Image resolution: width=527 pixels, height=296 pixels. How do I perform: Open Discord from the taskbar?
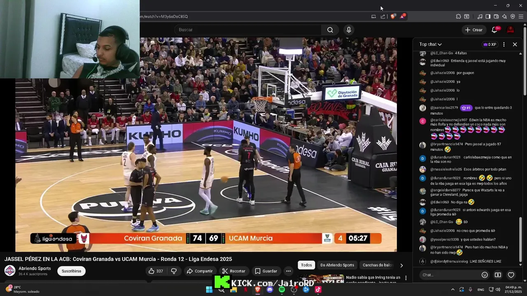[x=270, y=289]
